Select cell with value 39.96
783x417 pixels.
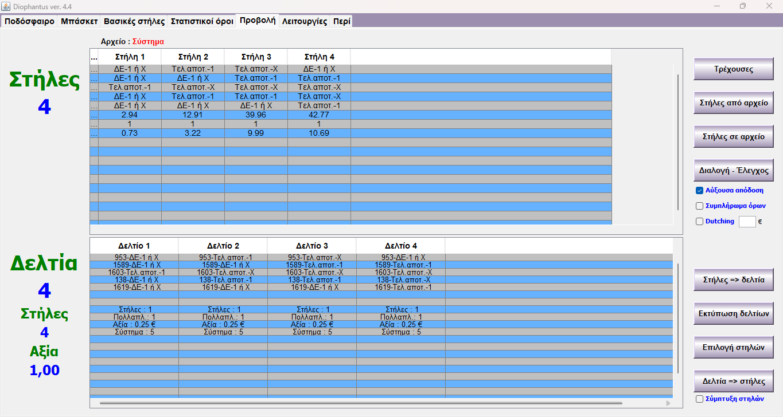click(256, 115)
